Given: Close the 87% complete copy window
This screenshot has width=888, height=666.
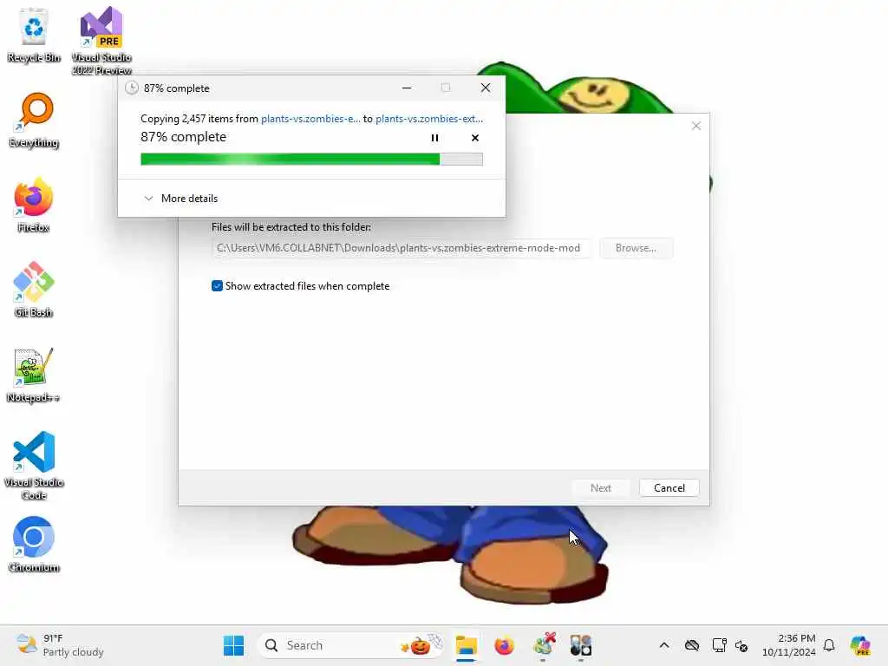Looking at the screenshot, I should [486, 88].
